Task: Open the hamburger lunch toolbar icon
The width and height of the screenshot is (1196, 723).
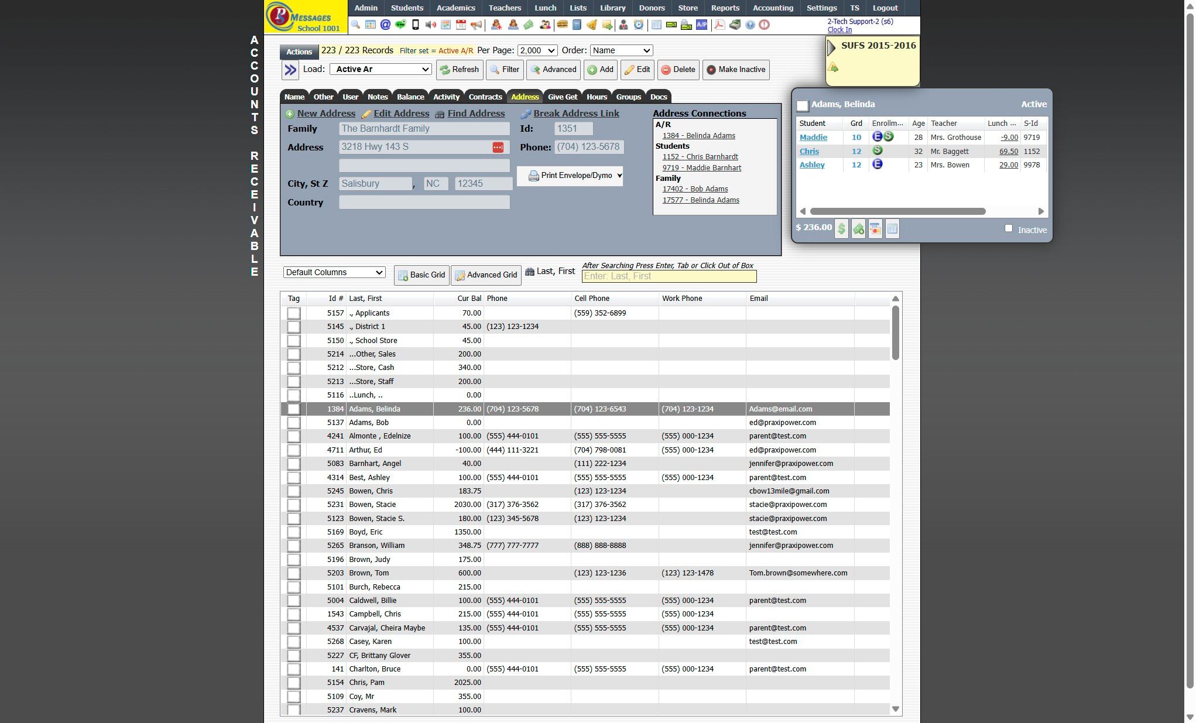Action: click(x=562, y=25)
